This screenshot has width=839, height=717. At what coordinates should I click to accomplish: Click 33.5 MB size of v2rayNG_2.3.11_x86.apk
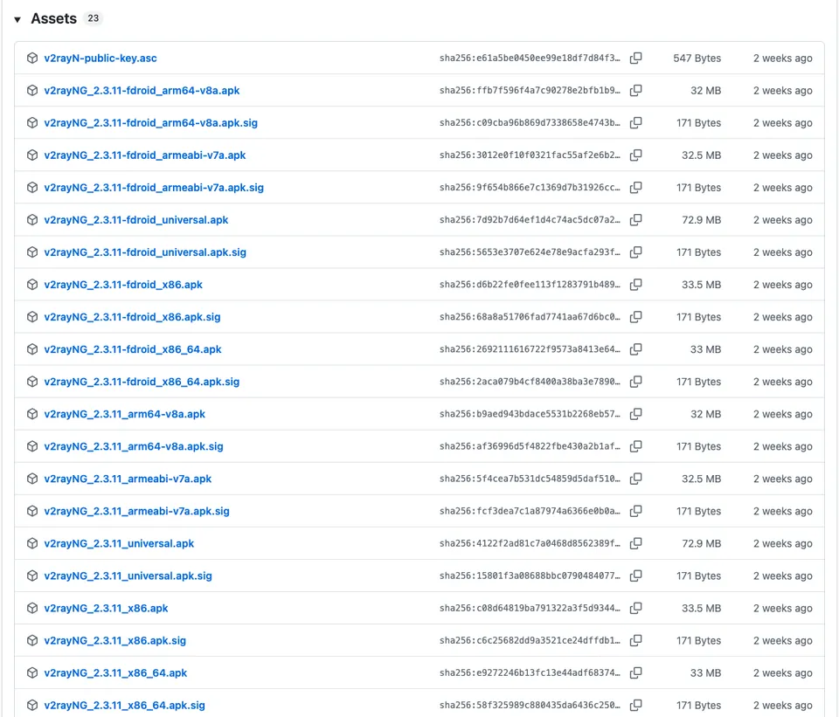pyautogui.click(x=702, y=608)
